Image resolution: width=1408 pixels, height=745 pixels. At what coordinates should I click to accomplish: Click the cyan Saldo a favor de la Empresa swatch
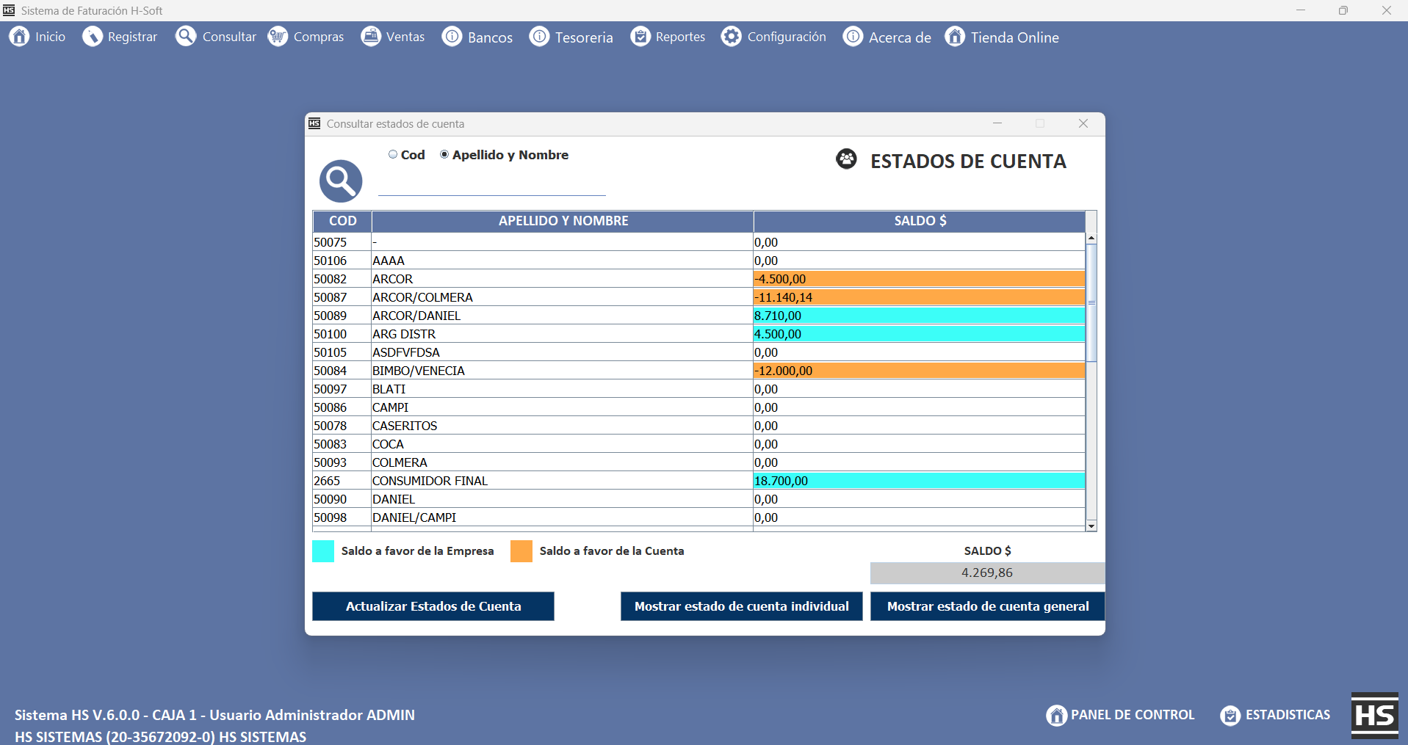[323, 551]
